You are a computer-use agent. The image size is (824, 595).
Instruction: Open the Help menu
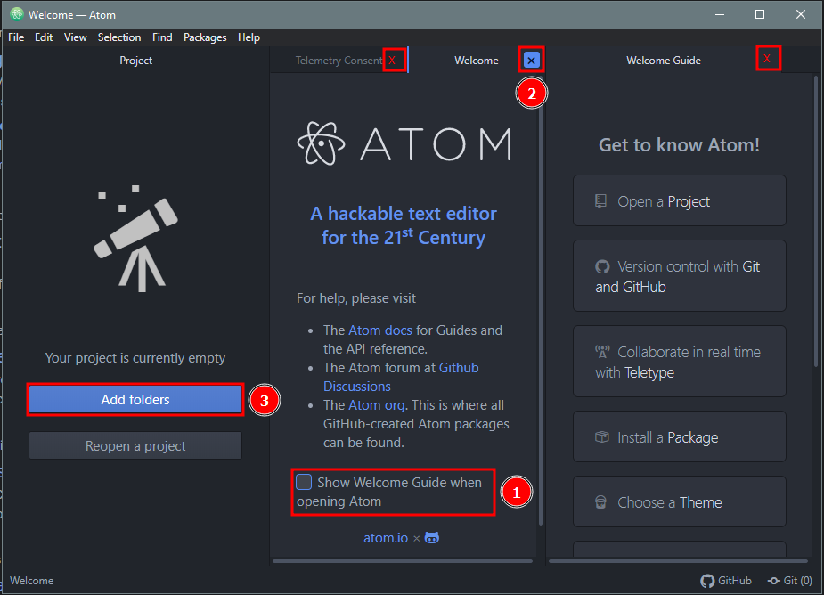249,37
